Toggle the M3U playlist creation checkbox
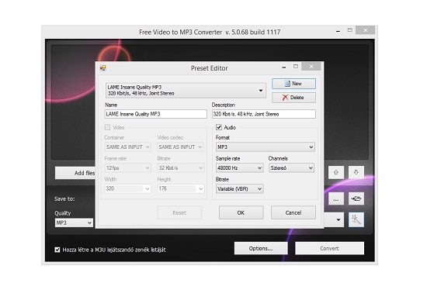 click(x=57, y=250)
